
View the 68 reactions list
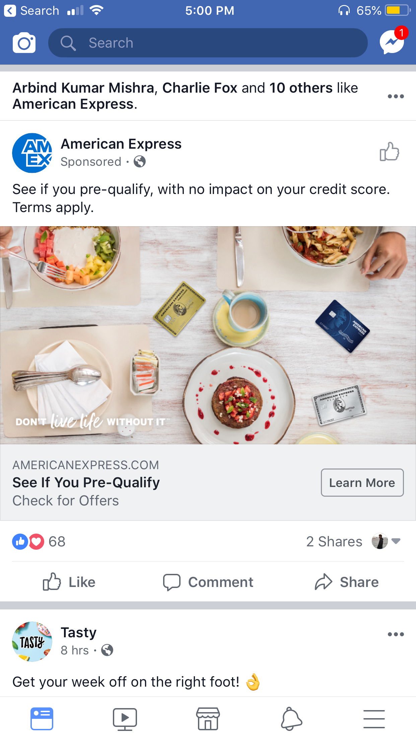point(39,542)
